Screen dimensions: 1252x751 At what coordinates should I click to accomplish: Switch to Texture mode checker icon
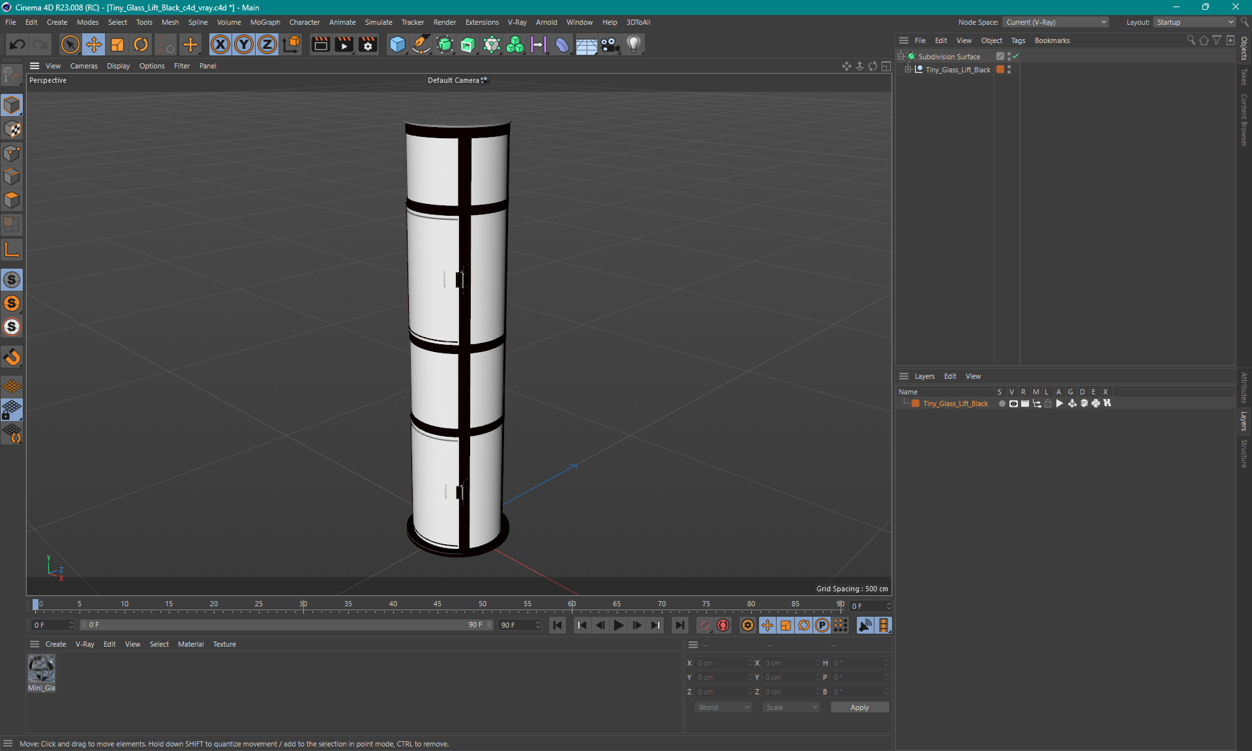pos(12,129)
